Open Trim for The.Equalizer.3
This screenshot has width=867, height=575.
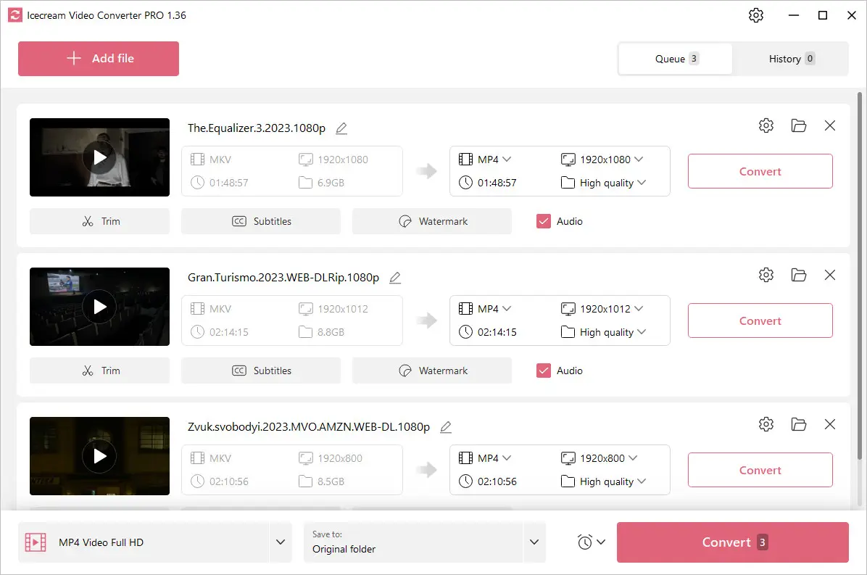[99, 221]
